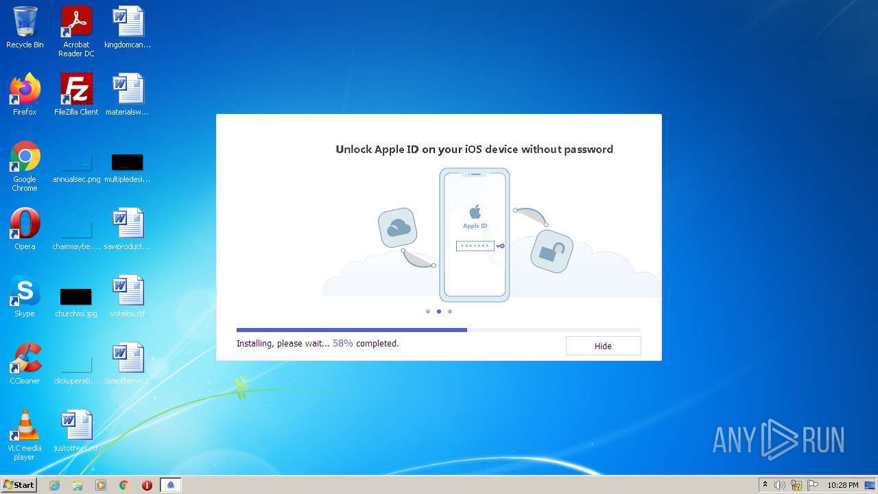Select annualsec.png file icon
878x494 pixels.
(76, 168)
